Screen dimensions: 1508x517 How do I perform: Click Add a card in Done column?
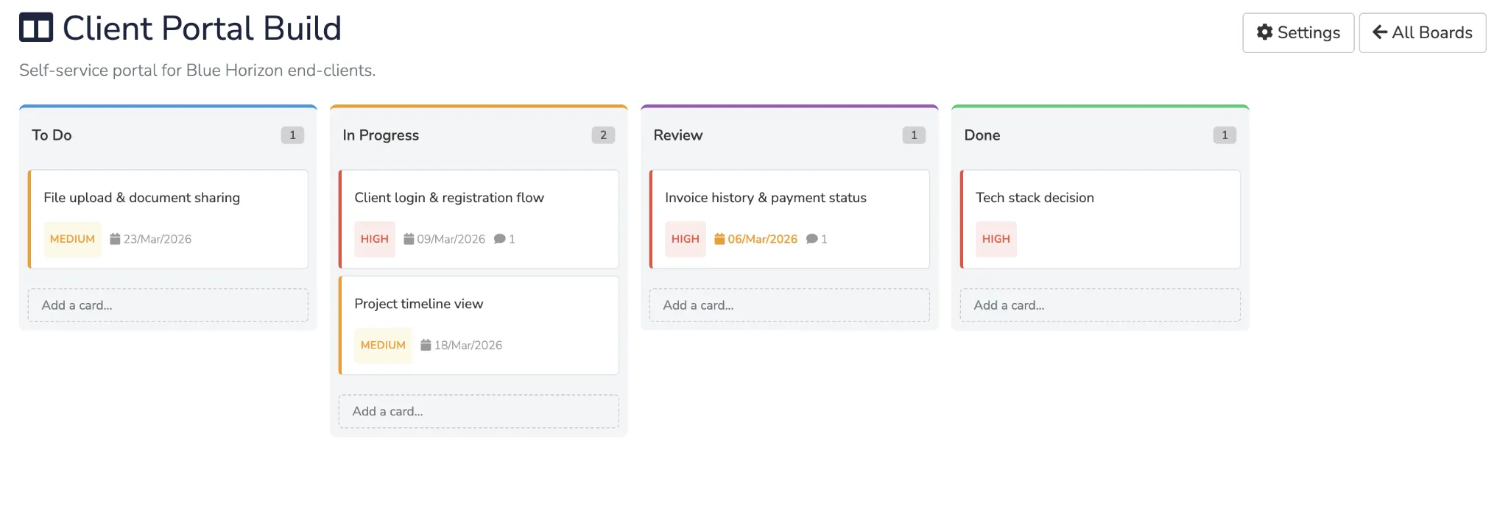(x=1100, y=305)
